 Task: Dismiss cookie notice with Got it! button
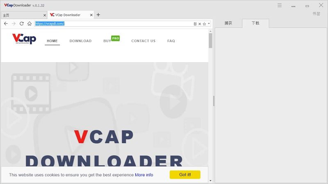185,175
